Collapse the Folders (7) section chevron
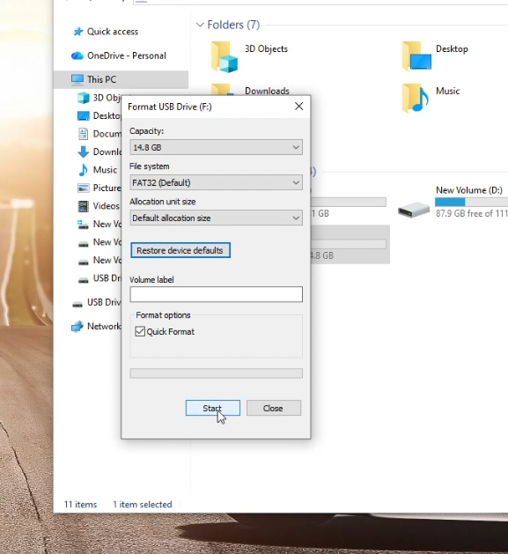Image resolution: width=508 pixels, height=554 pixels. 200,25
